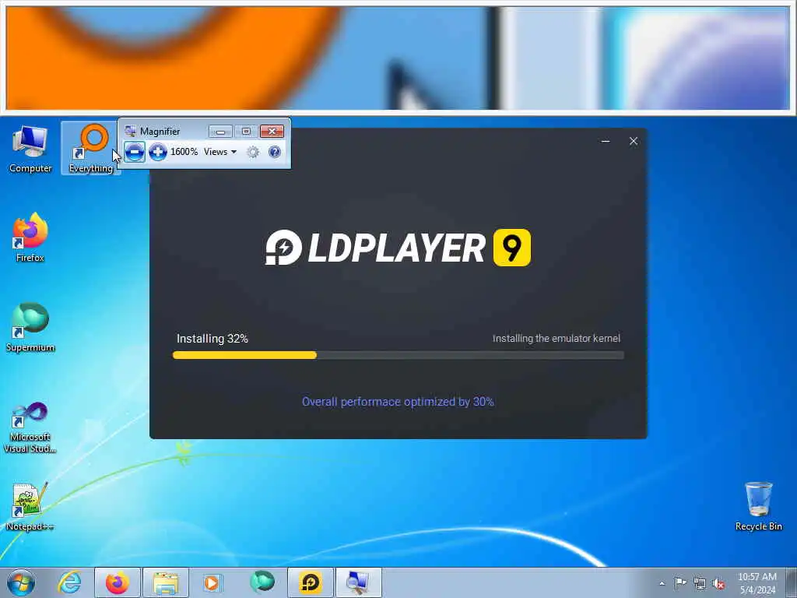The width and height of the screenshot is (797, 598).
Task: Select the Notepad++ desktop shortcut
Action: click(30, 507)
